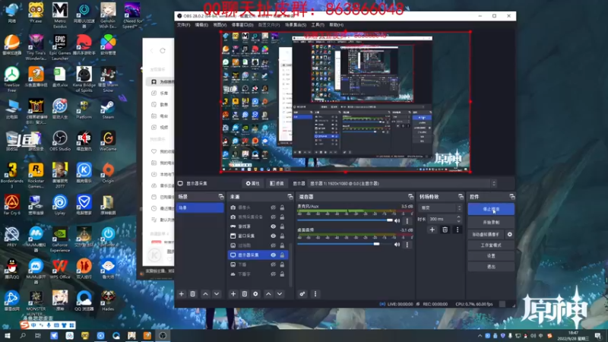The height and width of the screenshot is (342, 608).
Task: Toggle visibility of 摄像头 source
Action: pos(274,207)
